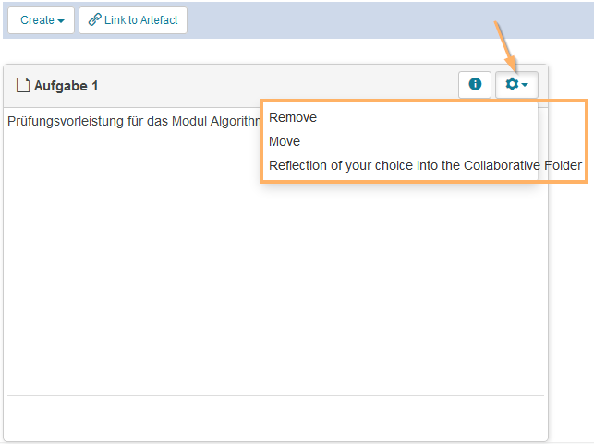Choose Remove from the gear menu
The image size is (594, 444).
point(293,117)
